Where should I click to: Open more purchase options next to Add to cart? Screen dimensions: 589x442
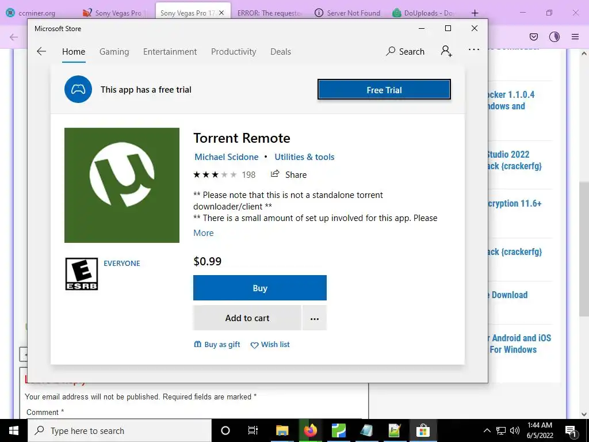coord(315,318)
